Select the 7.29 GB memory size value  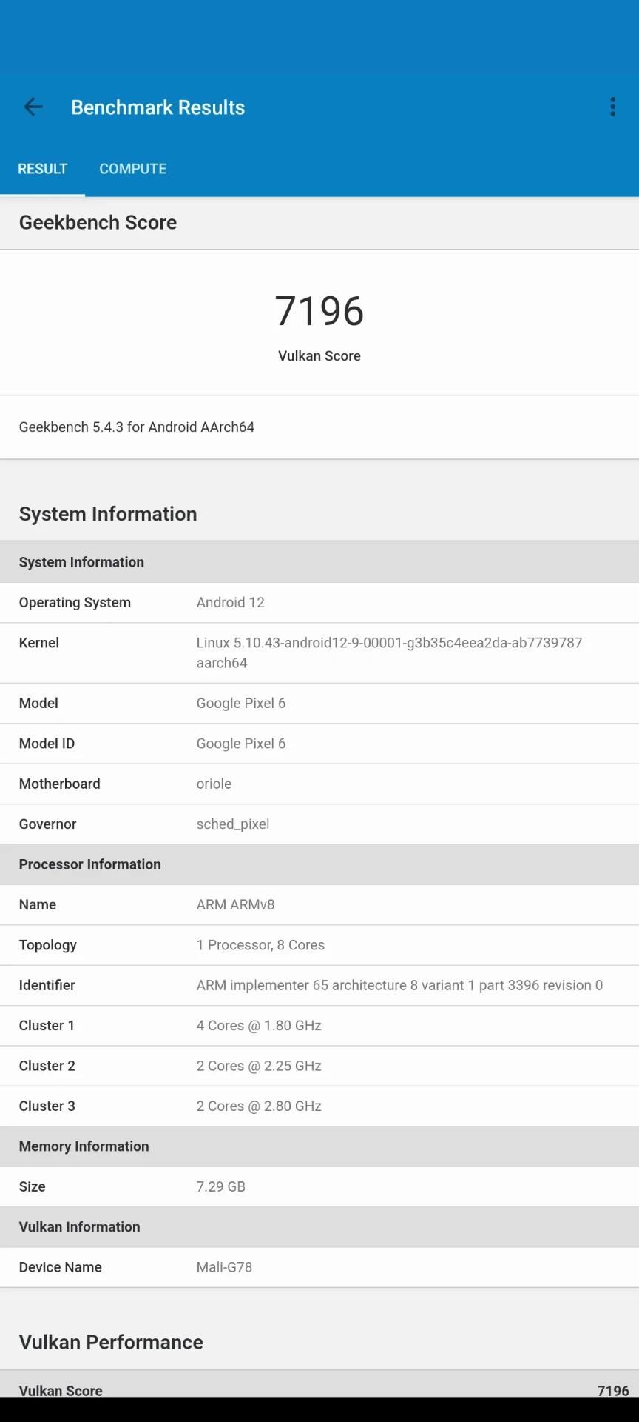[x=220, y=1186]
